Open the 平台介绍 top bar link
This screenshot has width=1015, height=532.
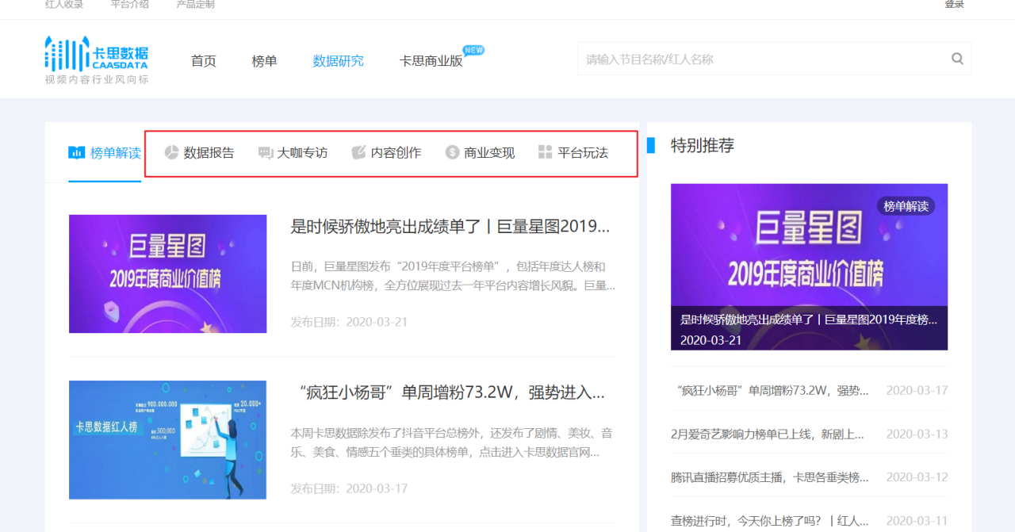[130, 5]
